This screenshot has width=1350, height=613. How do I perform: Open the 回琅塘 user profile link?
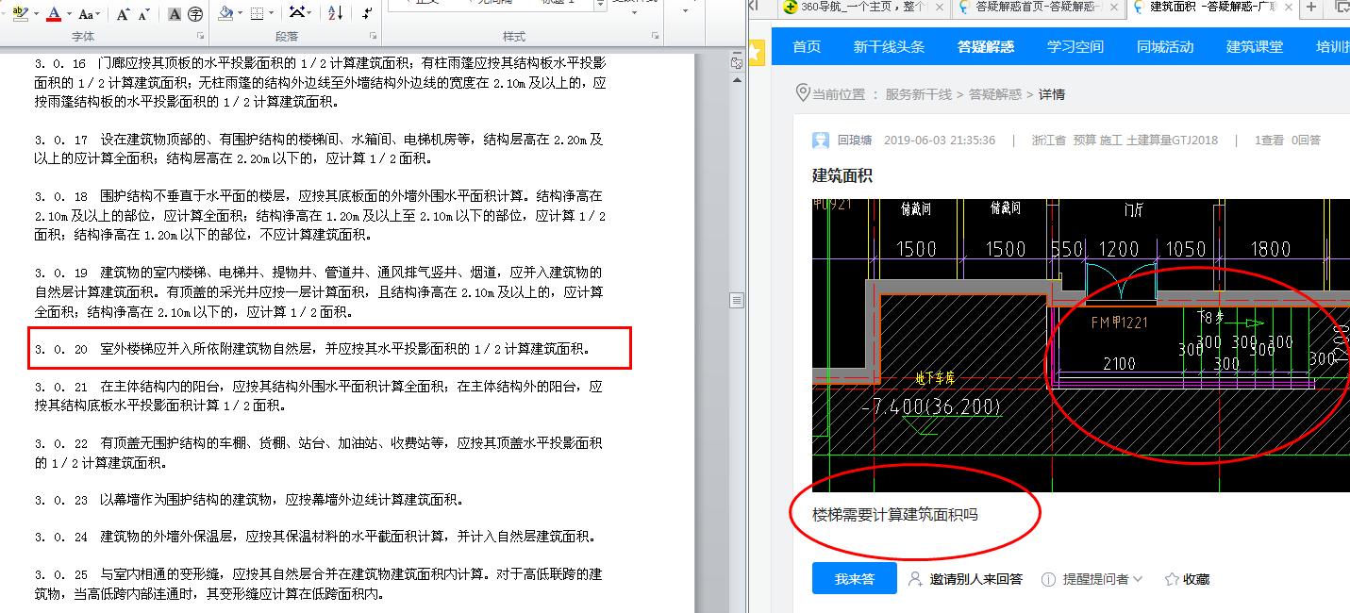[856, 140]
